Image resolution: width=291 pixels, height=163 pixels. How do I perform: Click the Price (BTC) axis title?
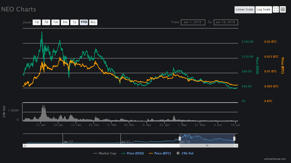(283, 66)
